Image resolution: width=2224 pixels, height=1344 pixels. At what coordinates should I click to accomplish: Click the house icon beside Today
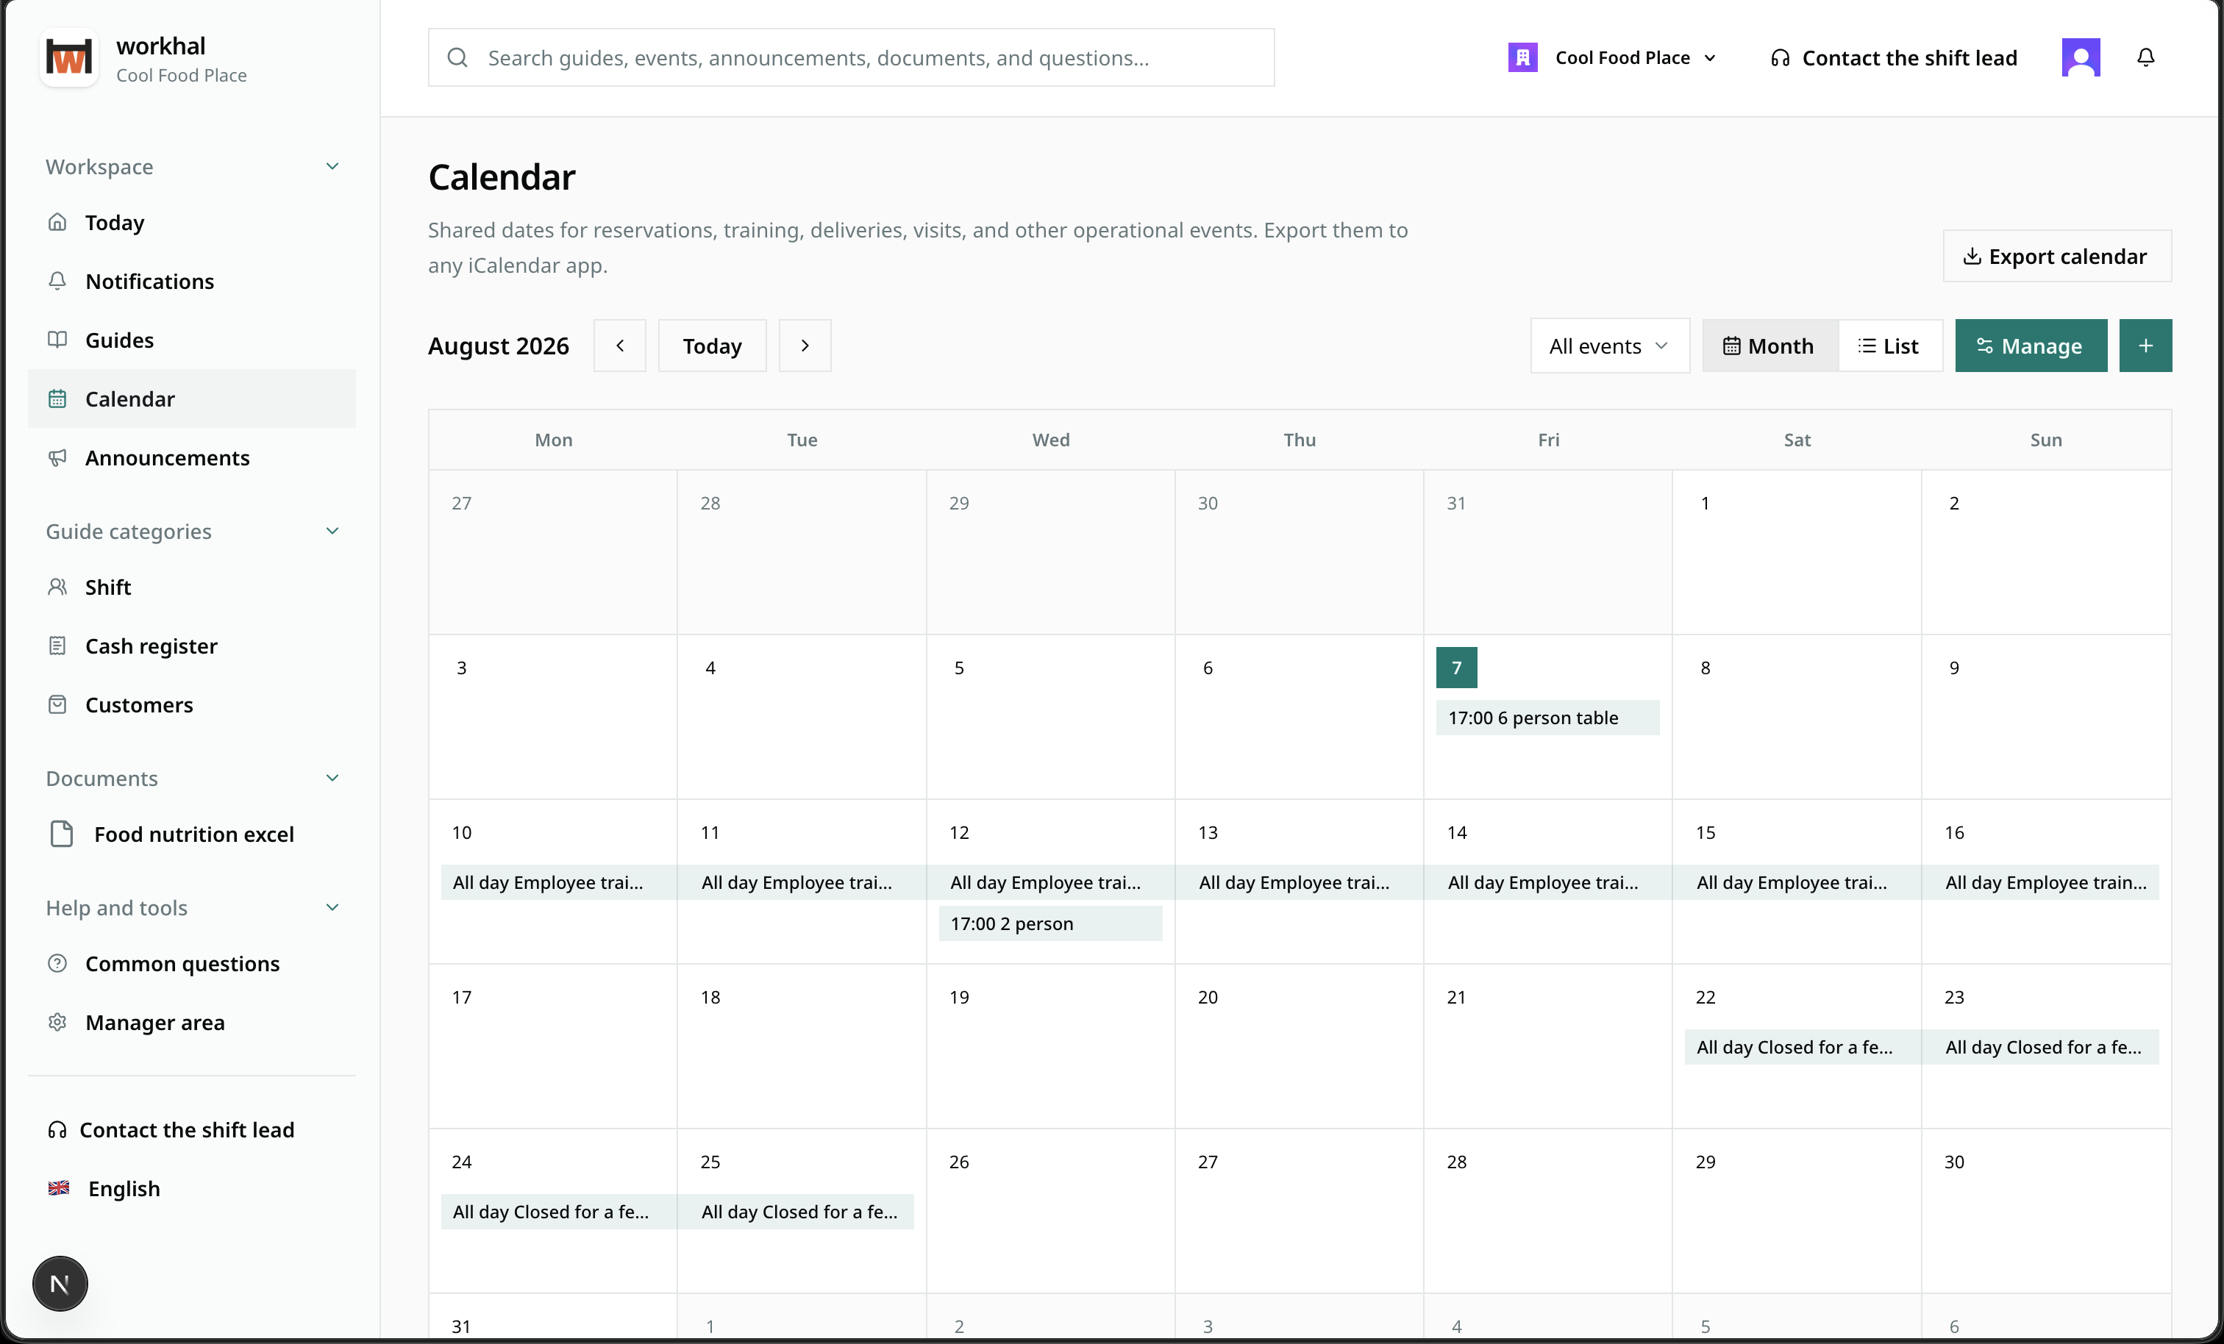(58, 222)
